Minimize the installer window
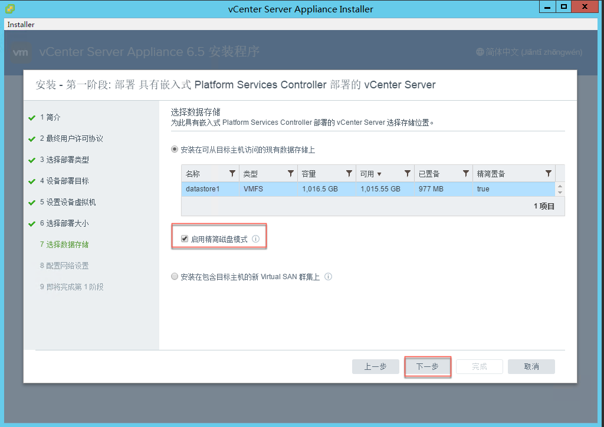Screen dimensions: 604x427 547,6
